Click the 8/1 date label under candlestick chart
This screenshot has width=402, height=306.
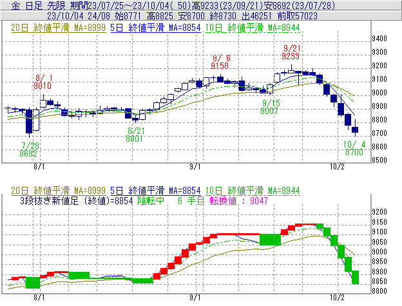click(39, 167)
